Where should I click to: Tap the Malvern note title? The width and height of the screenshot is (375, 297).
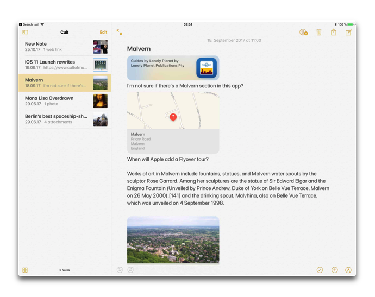(x=139, y=49)
